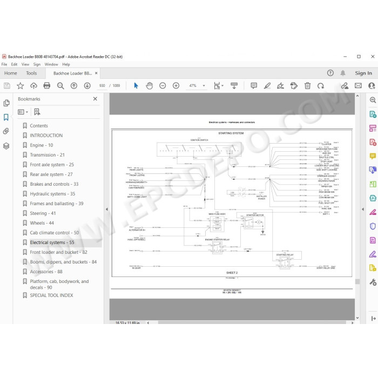Viewport: 378px width, 378px height.
Task: Close the Backhoe Loader document tab
Action: (x=96, y=73)
